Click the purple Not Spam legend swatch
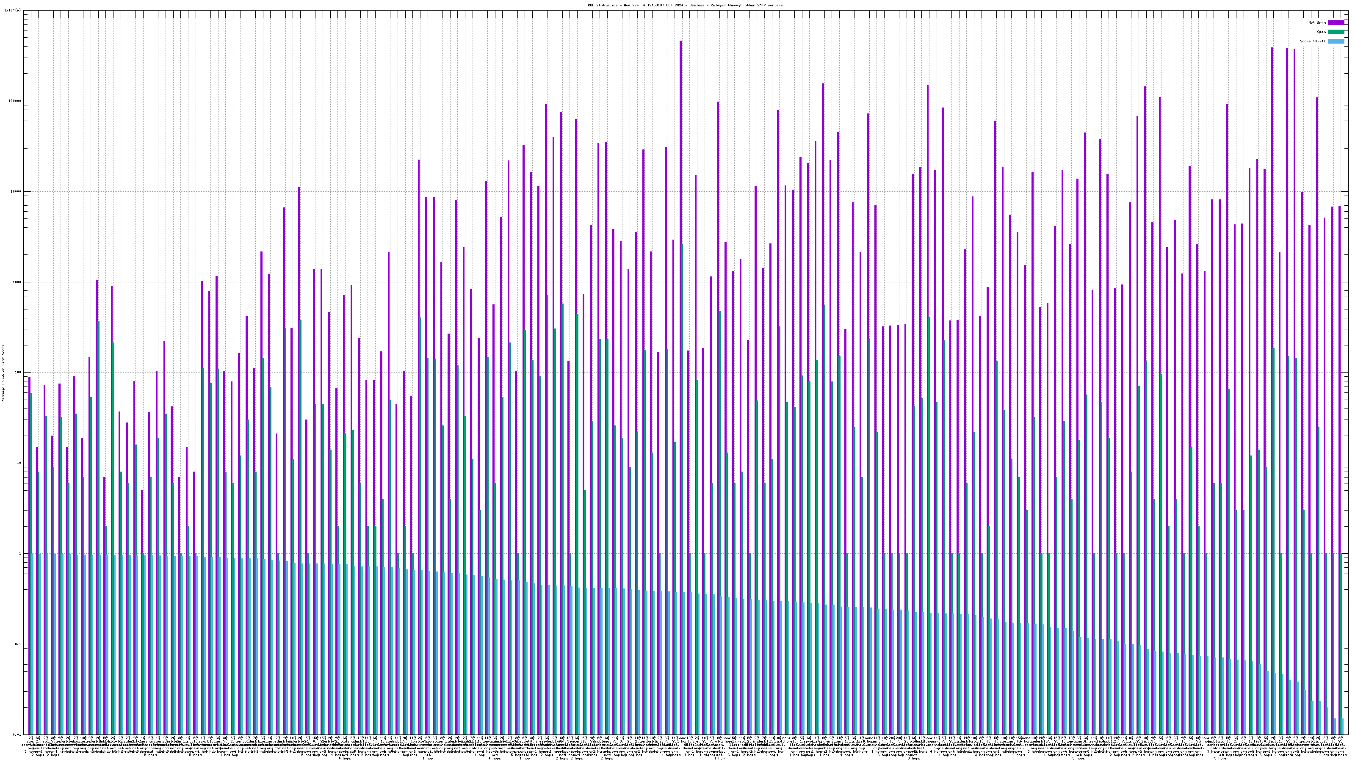1355x762 pixels. pos(1336,22)
